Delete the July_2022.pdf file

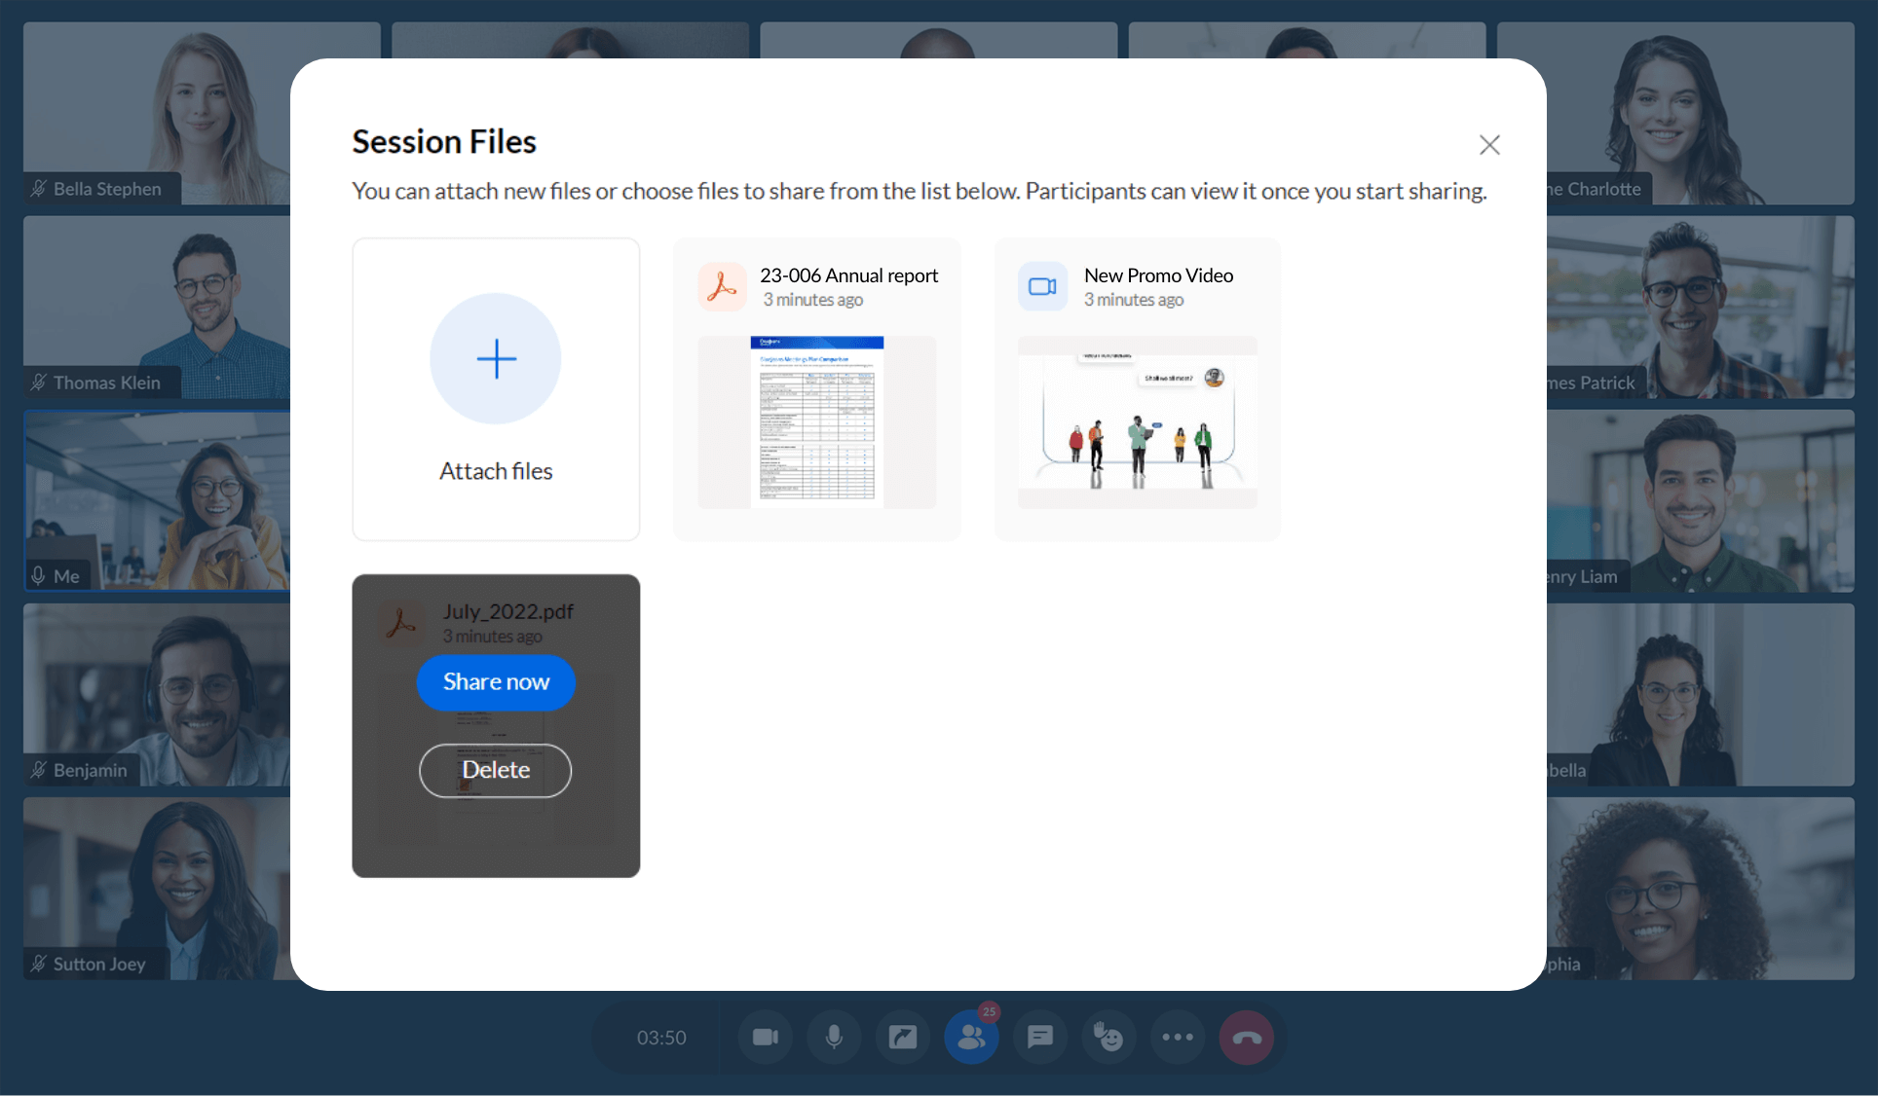click(495, 770)
